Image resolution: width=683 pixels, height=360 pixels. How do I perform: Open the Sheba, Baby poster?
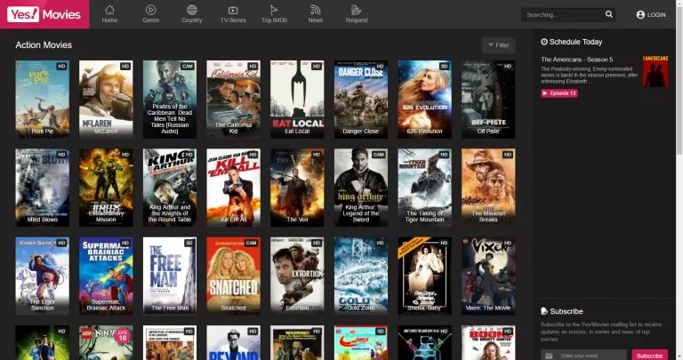pos(425,276)
